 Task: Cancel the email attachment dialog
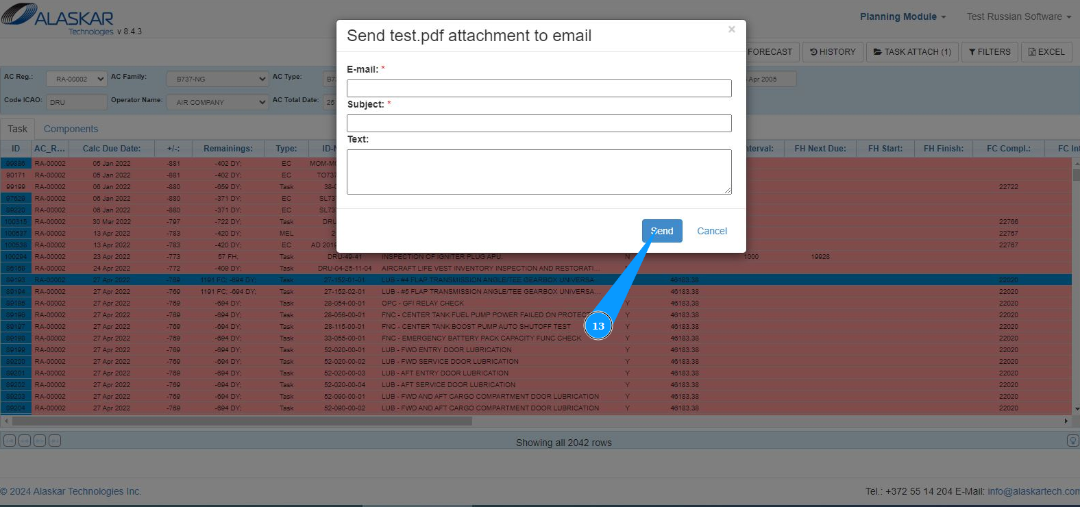click(712, 231)
